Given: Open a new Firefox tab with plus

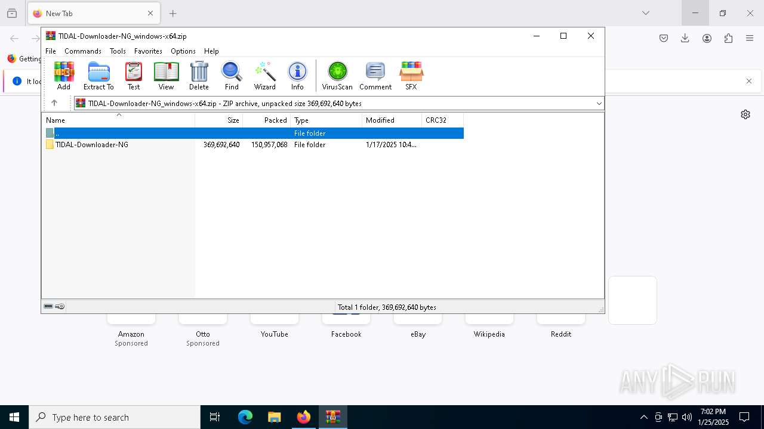Looking at the screenshot, I should 172,13.
